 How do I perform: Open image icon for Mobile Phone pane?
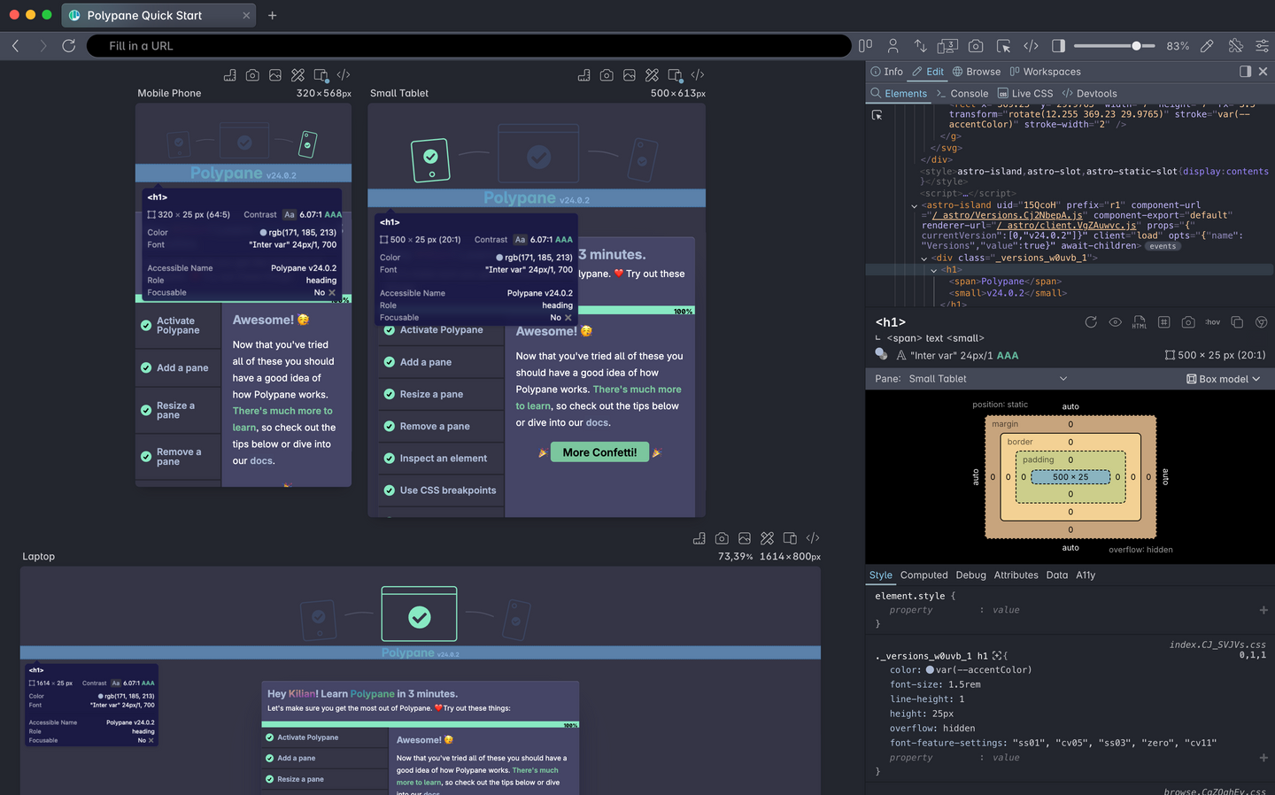coord(275,75)
